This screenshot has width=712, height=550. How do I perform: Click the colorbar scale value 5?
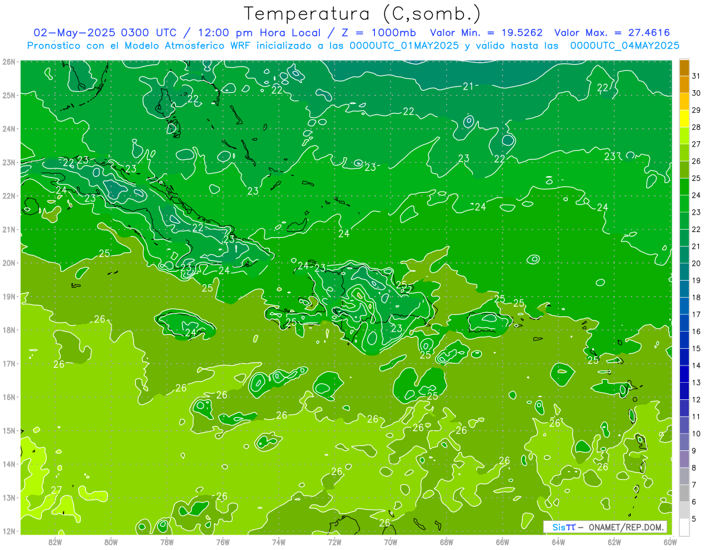694,519
